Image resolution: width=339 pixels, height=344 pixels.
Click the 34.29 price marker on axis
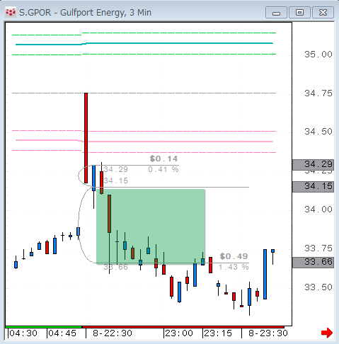[x=313, y=164]
